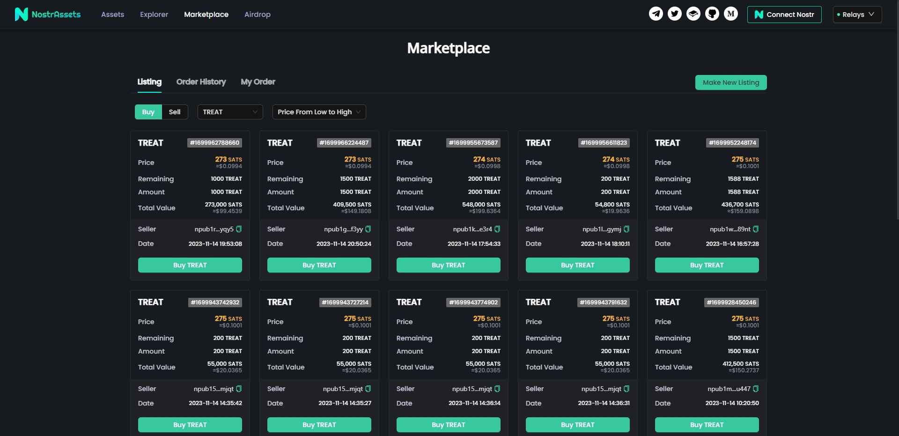Open the Telegram social link icon
Viewport: 899px width, 436px height.
[656, 14]
